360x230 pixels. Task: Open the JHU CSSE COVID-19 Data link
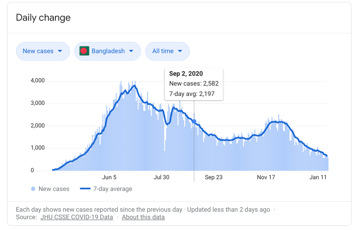click(x=77, y=217)
